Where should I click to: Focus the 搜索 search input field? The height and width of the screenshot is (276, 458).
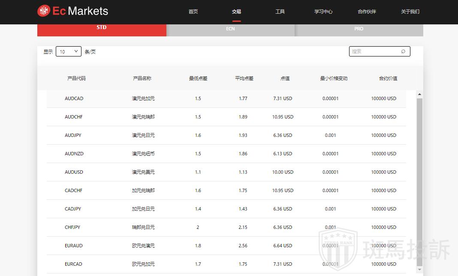pyautogui.click(x=374, y=51)
